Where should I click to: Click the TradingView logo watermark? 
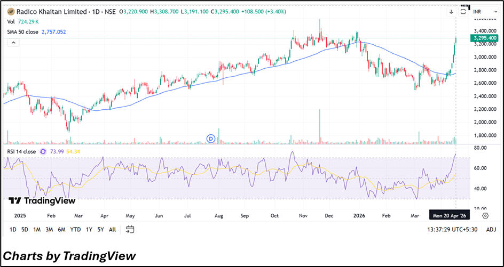(x=42, y=201)
